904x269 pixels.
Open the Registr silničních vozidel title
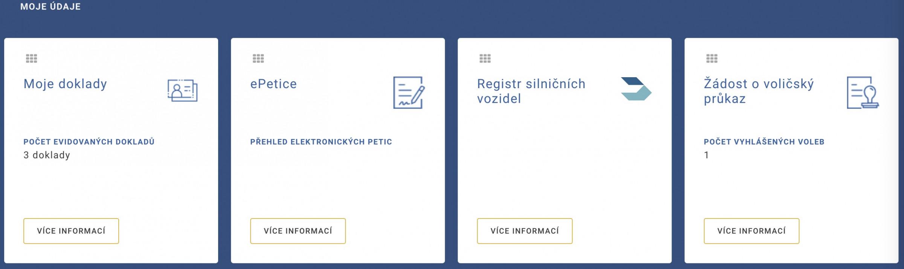click(x=531, y=91)
